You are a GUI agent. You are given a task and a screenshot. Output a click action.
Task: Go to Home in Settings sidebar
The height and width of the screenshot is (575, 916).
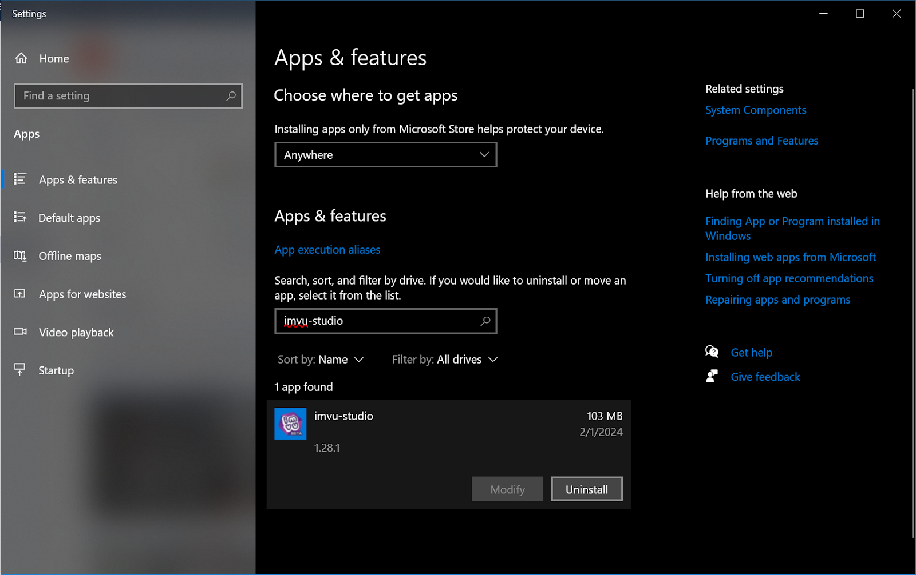pos(128,58)
